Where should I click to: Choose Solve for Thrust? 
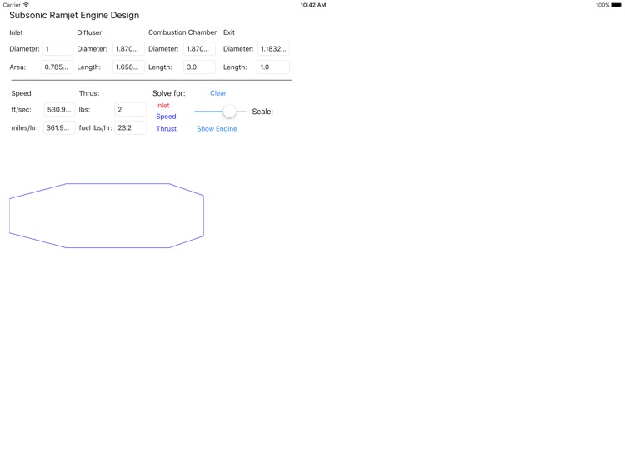(166, 128)
